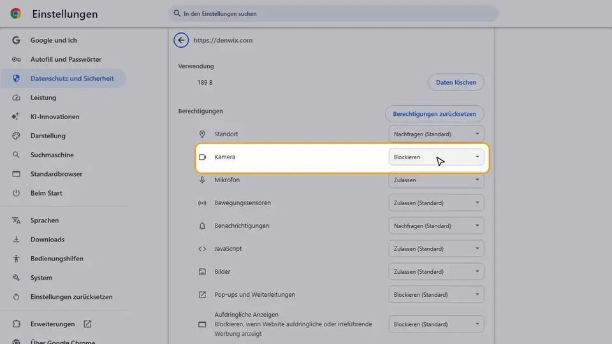Open the JavaScript permission dropdown
The width and height of the screenshot is (612, 344).
coord(436,248)
